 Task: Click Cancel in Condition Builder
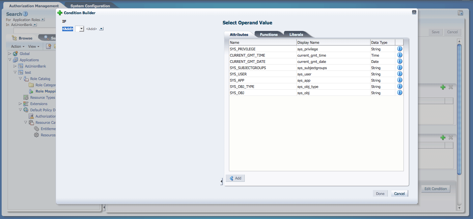point(399,194)
